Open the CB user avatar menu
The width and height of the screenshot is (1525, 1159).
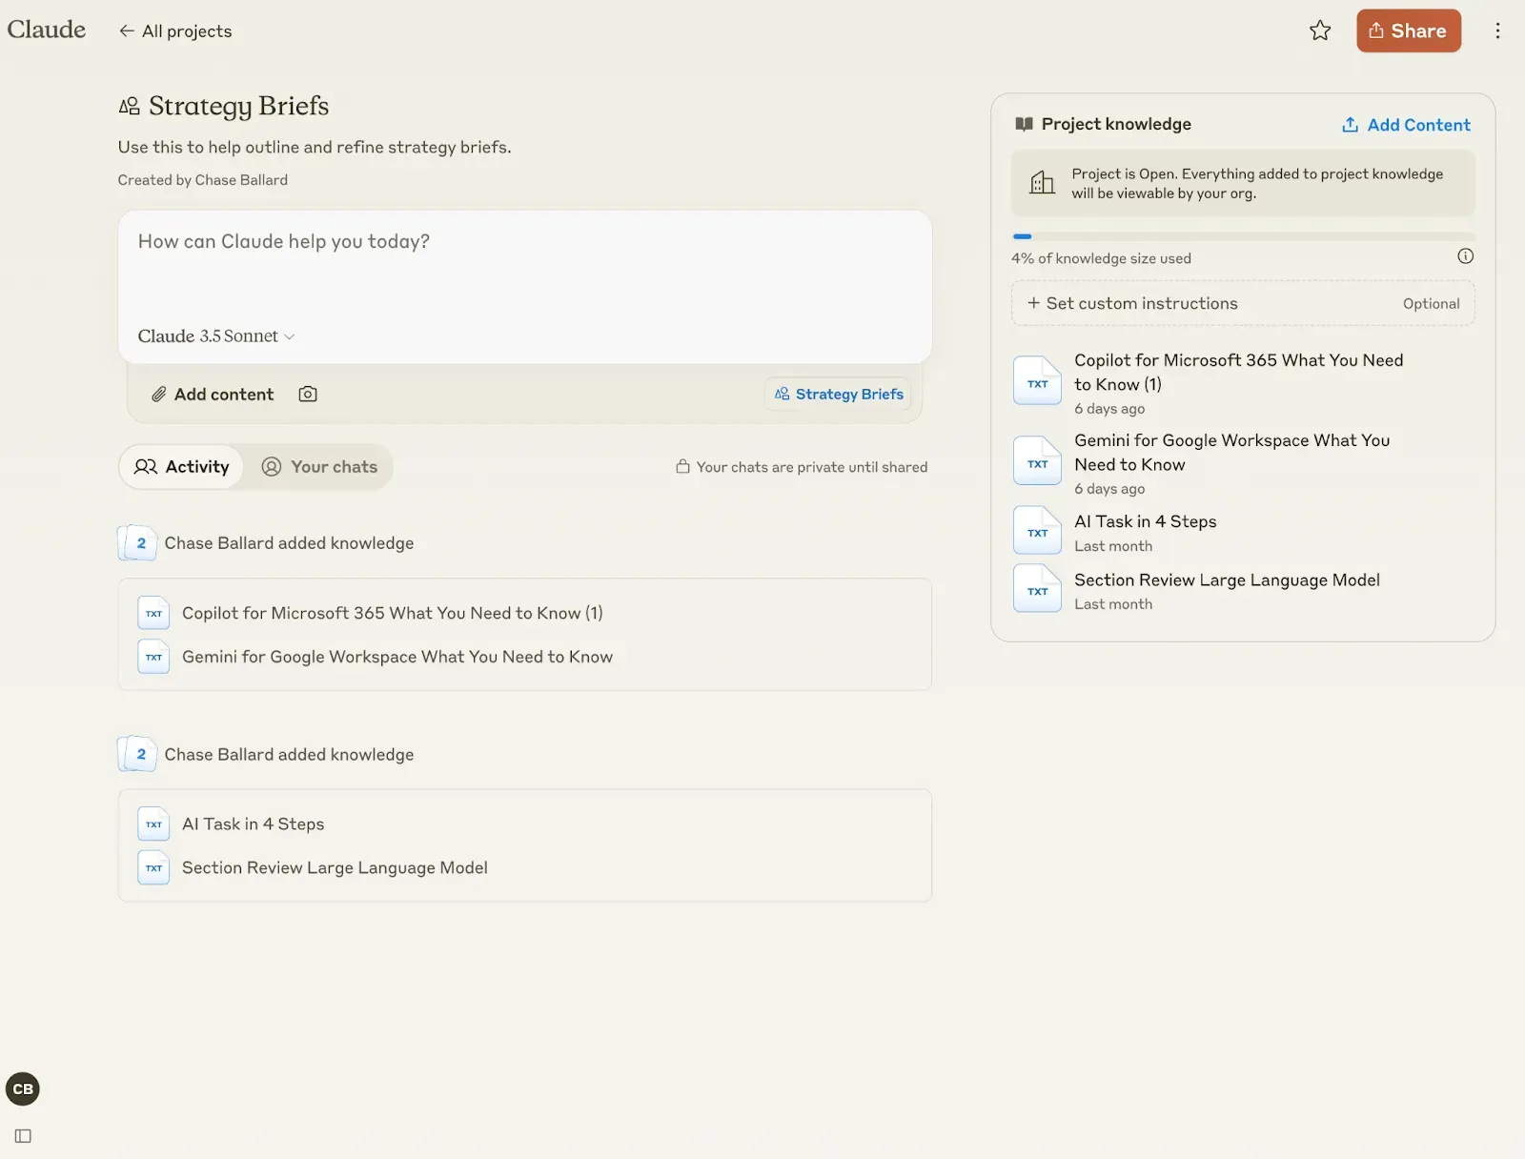pos(23,1089)
